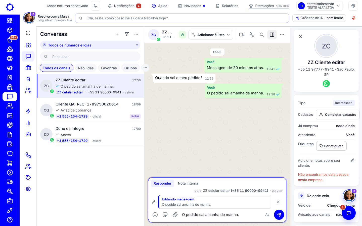Start a video call with the contact
Viewport: 362px width, 226px height.
(242, 35)
